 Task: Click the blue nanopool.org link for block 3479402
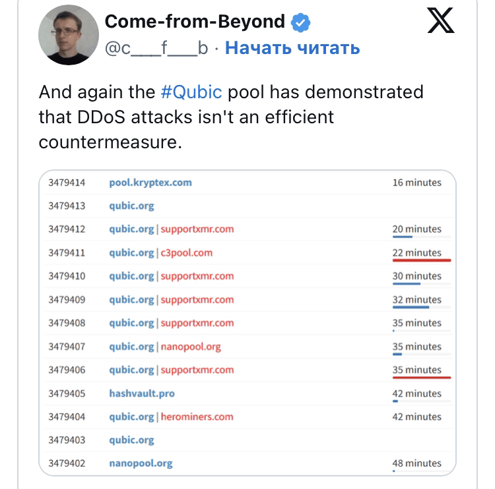tap(141, 463)
